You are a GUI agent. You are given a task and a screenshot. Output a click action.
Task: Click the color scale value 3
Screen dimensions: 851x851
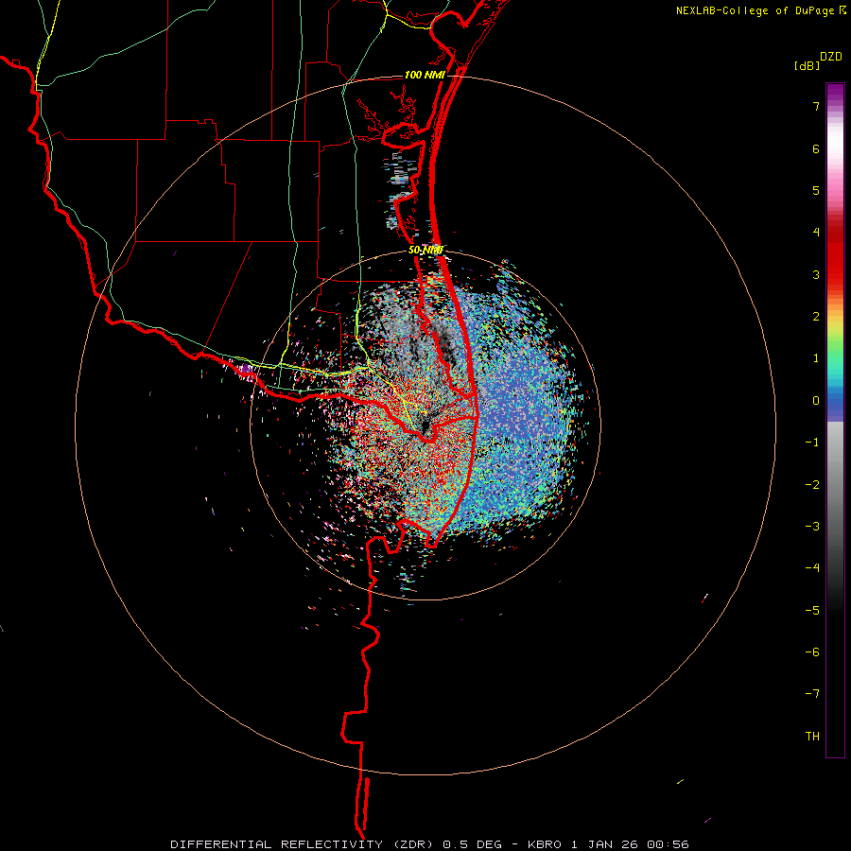(x=816, y=274)
